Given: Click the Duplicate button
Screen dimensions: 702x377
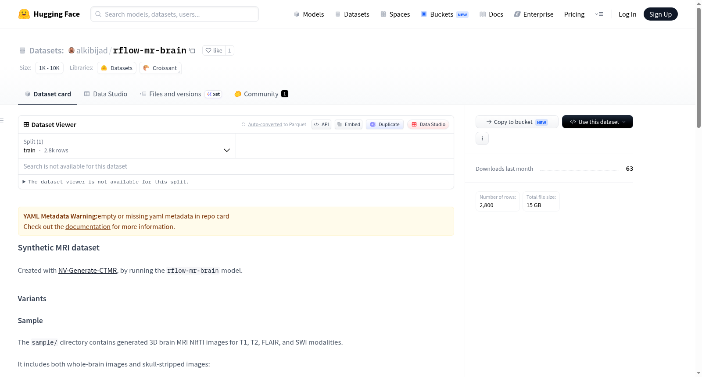Looking at the screenshot, I should (385, 124).
